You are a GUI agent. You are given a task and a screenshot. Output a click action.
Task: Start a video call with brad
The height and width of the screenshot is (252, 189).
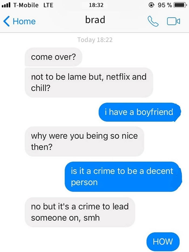[173, 21]
